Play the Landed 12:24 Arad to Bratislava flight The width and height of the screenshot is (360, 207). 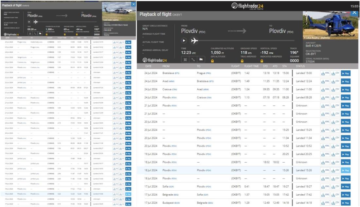[x=346, y=81]
